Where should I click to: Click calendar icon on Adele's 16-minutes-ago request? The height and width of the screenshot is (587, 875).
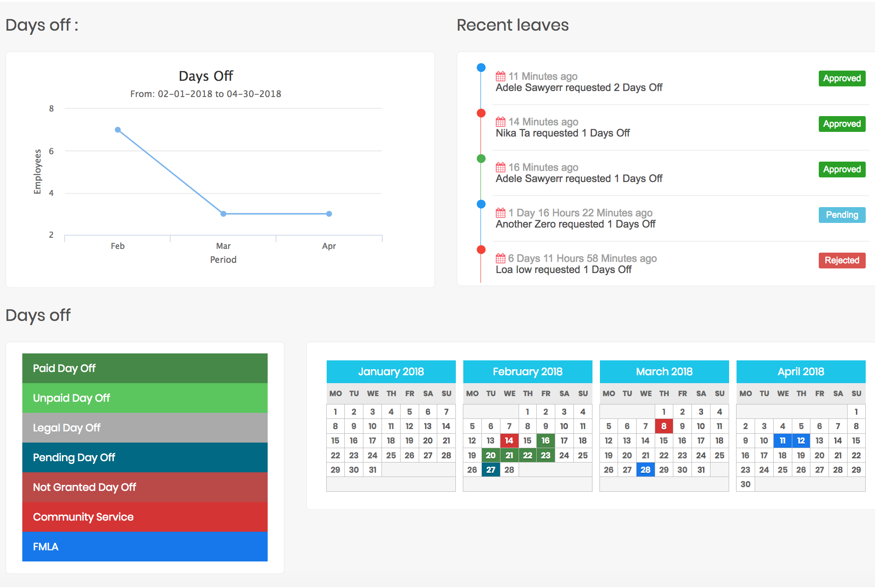500,167
